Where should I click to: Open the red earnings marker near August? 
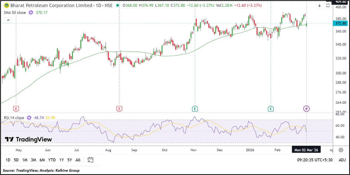tap(119, 108)
